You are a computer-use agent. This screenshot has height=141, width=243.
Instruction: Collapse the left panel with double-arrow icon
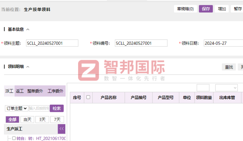click(x=61, y=129)
